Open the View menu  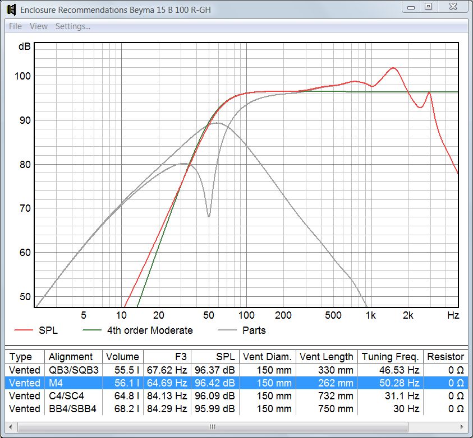(x=38, y=26)
